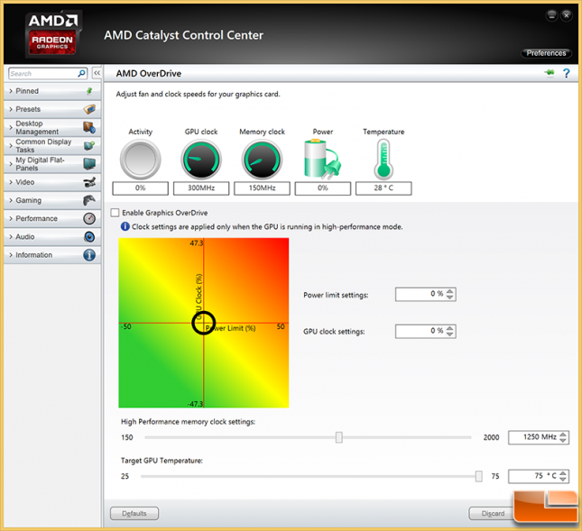Decrease memory clock 1250 MHz down arrow

(563, 440)
